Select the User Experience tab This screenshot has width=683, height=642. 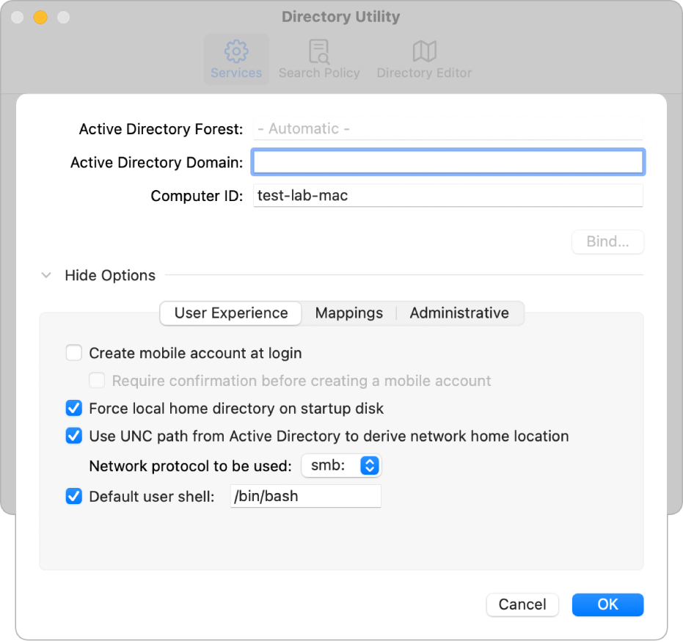(231, 313)
